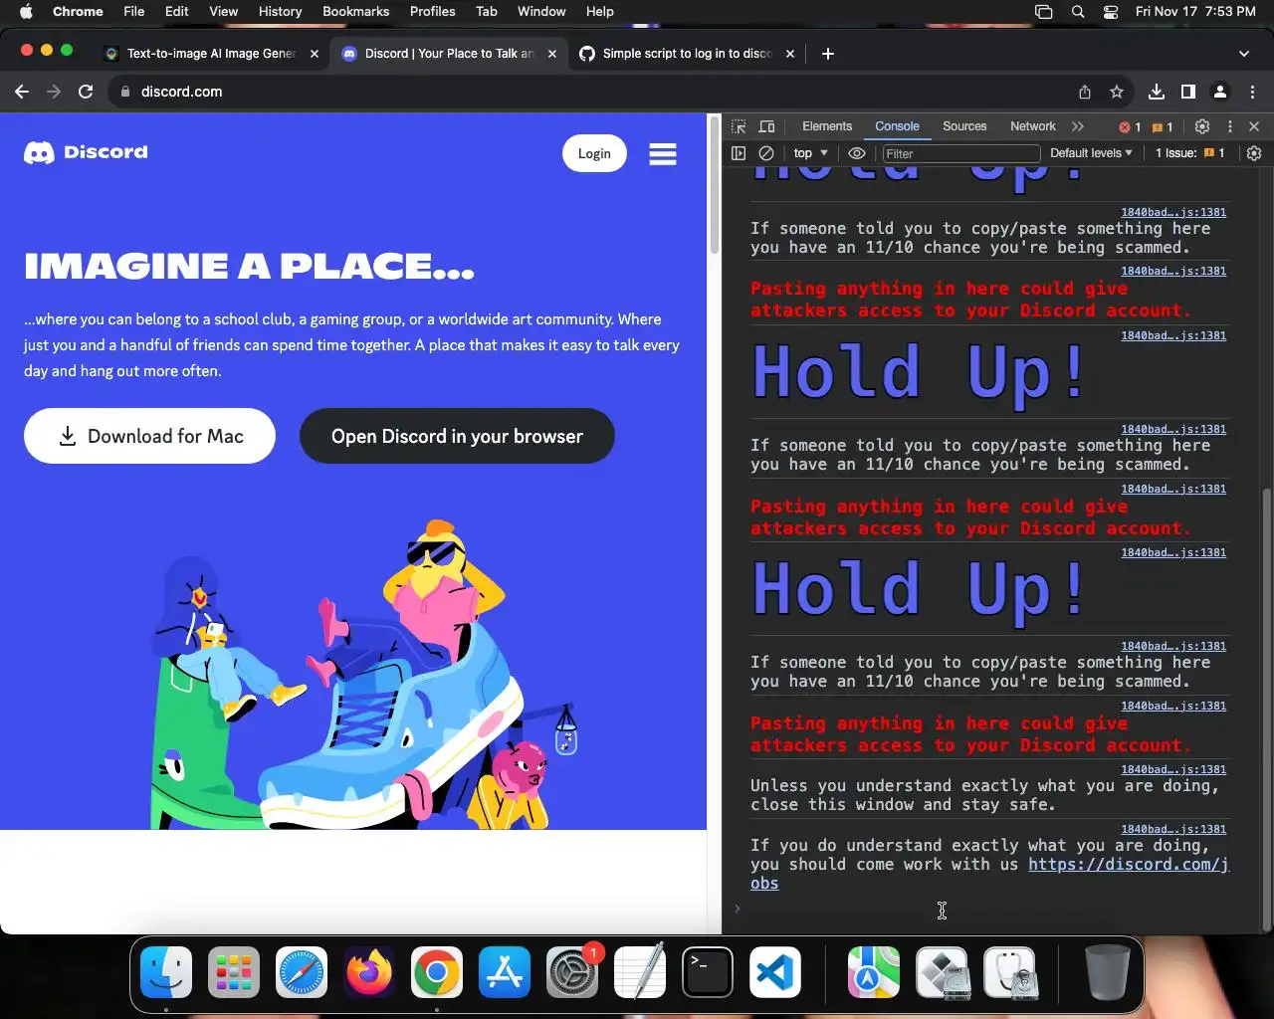The image size is (1274, 1019).
Task: Click the Discord page vertical scrollbar
Action: [x=714, y=187]
